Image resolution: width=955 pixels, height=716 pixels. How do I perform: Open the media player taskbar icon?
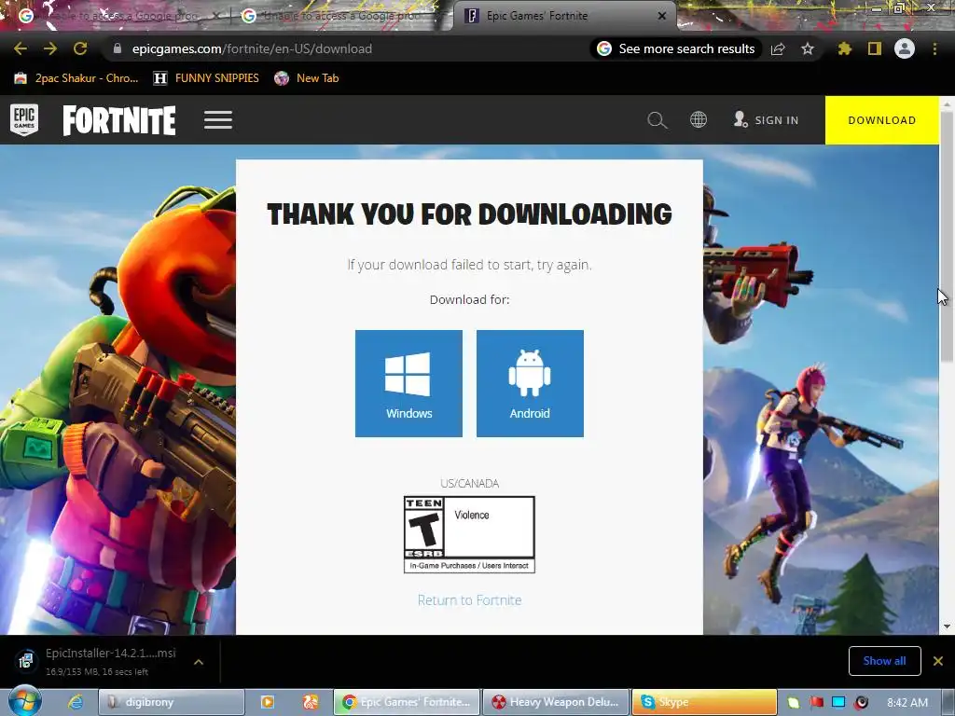(x=268, y=702)
